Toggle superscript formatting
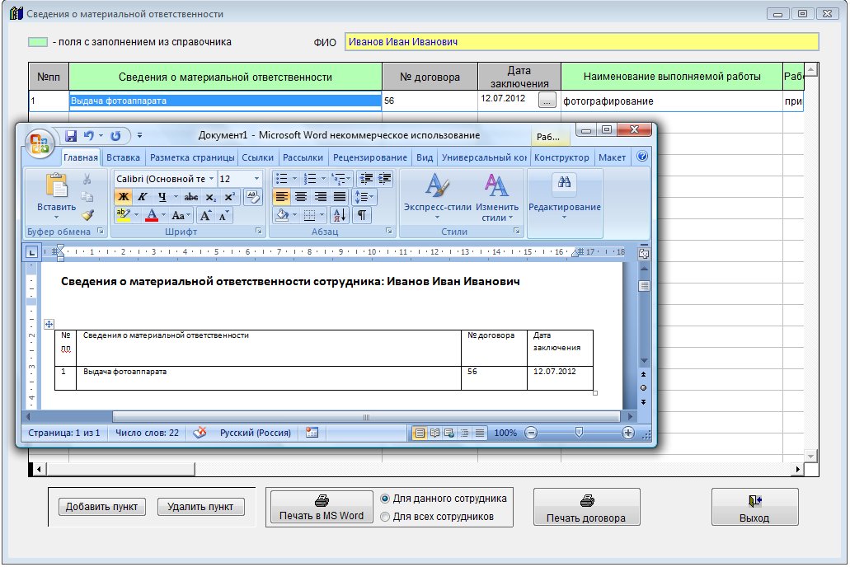 pyautogui.click(x=229, y=197)
